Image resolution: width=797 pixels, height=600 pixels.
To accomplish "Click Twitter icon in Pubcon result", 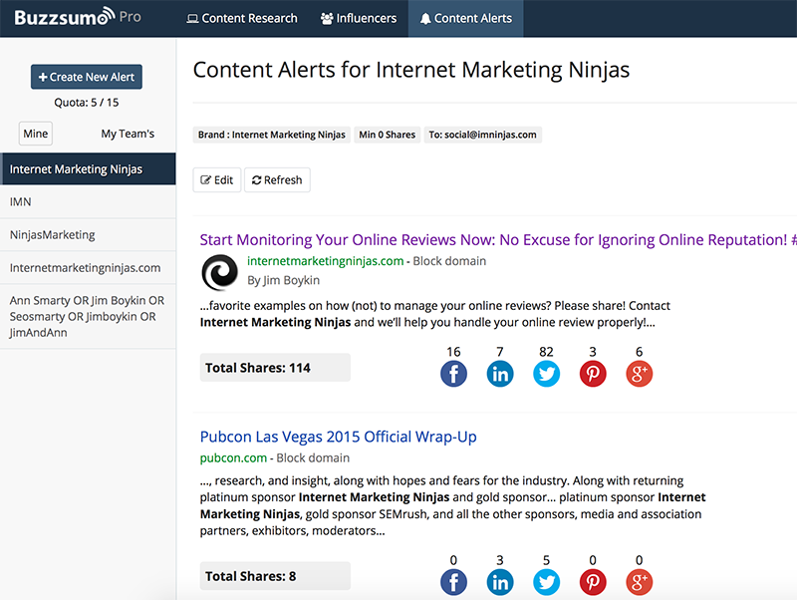I will pyautogui.click(x=546, y=582).
